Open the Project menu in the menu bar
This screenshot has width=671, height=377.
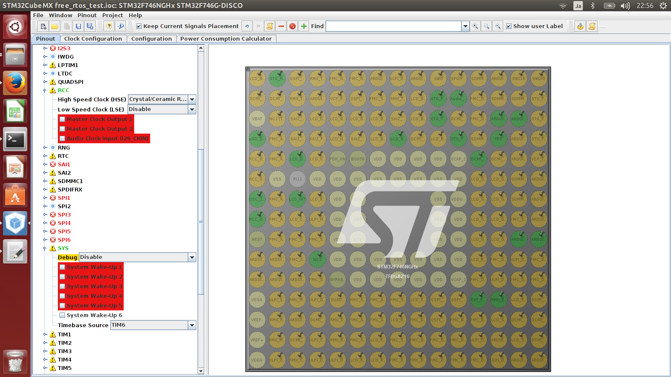click(x=112, y=15)
